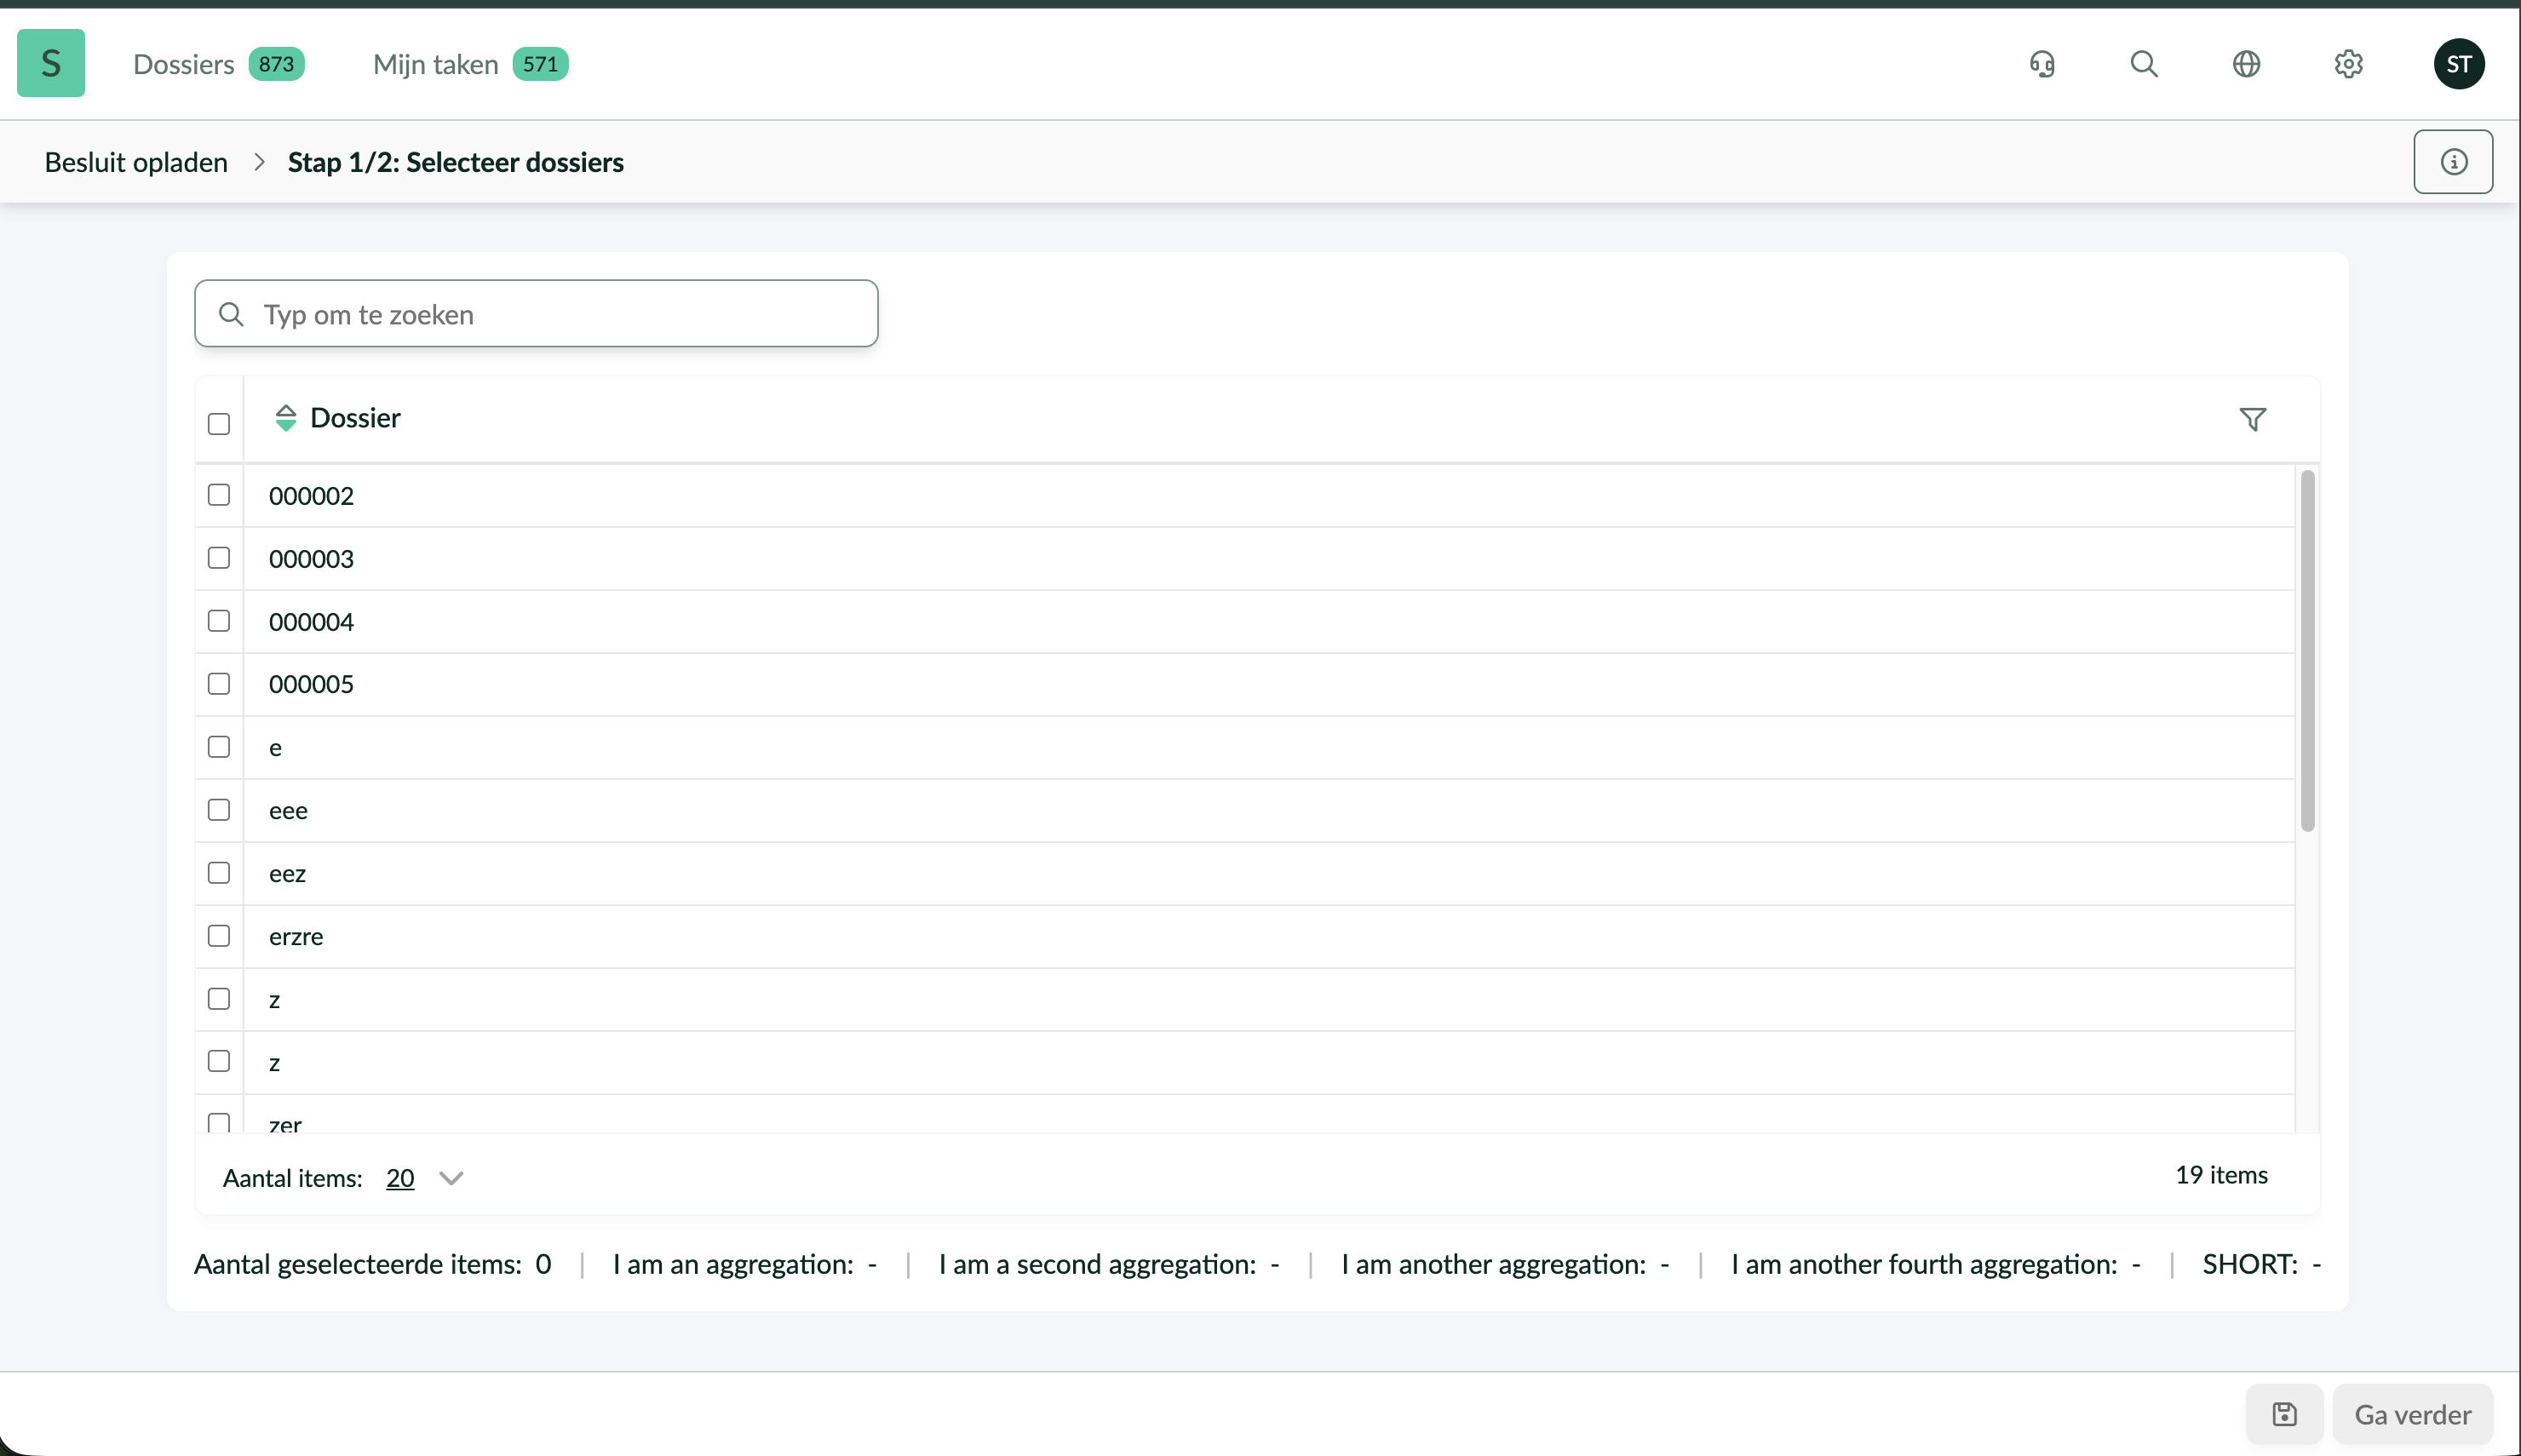This screenshot has height=1456, width=2521.
Task: Open support via the headset icon
Action: (2042, 64)
